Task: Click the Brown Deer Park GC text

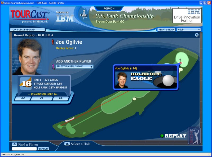Action: point(110,22)
